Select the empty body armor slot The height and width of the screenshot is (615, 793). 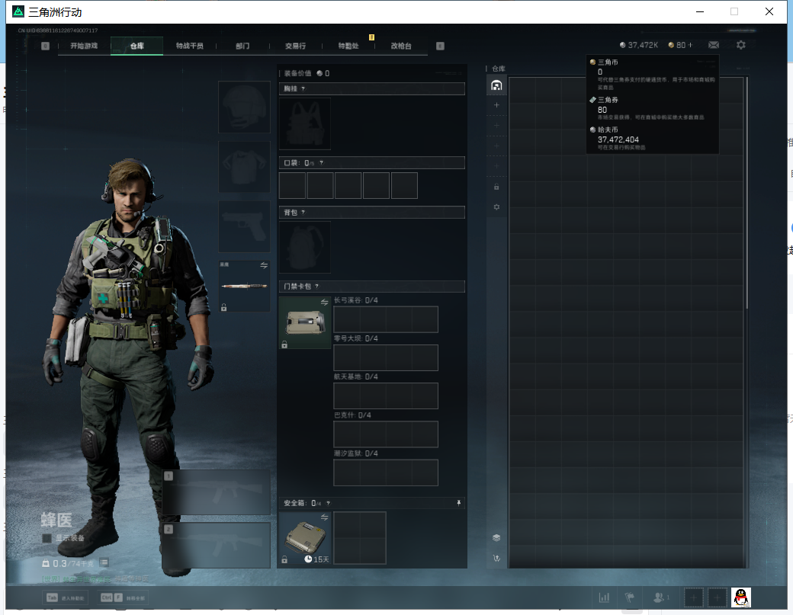point(244,167)
